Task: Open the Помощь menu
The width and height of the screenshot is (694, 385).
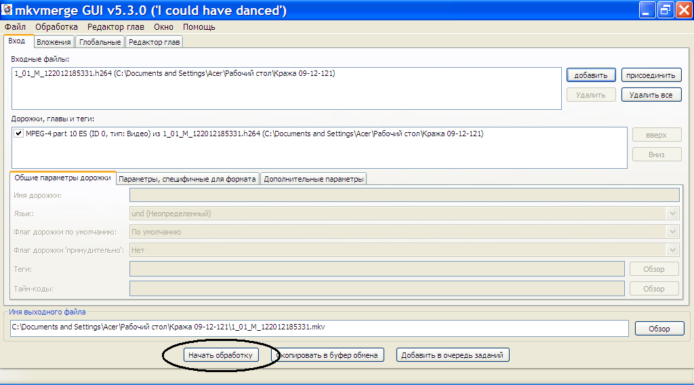Action: [x=199, y=27]
